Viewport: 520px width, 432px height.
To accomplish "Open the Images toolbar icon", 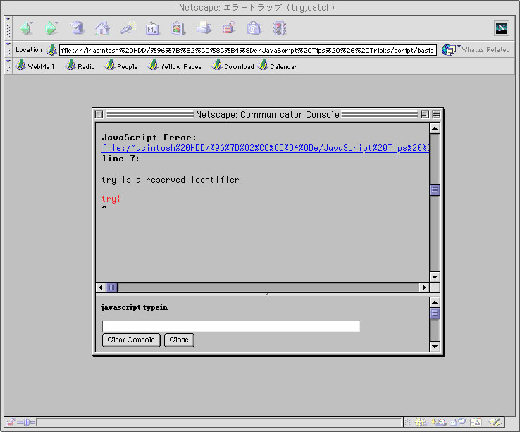I will click(178, 28).
